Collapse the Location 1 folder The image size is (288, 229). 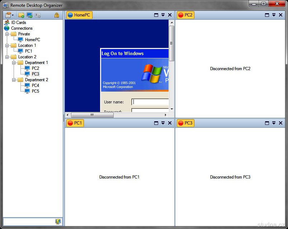[x=7, y=45]
